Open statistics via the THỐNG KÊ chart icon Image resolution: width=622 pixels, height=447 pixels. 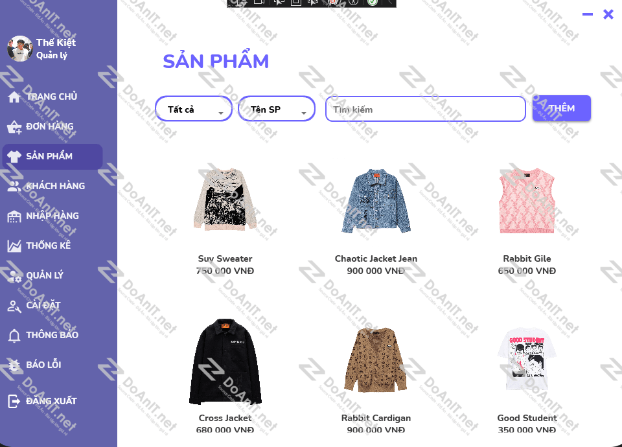pos(14,246)
